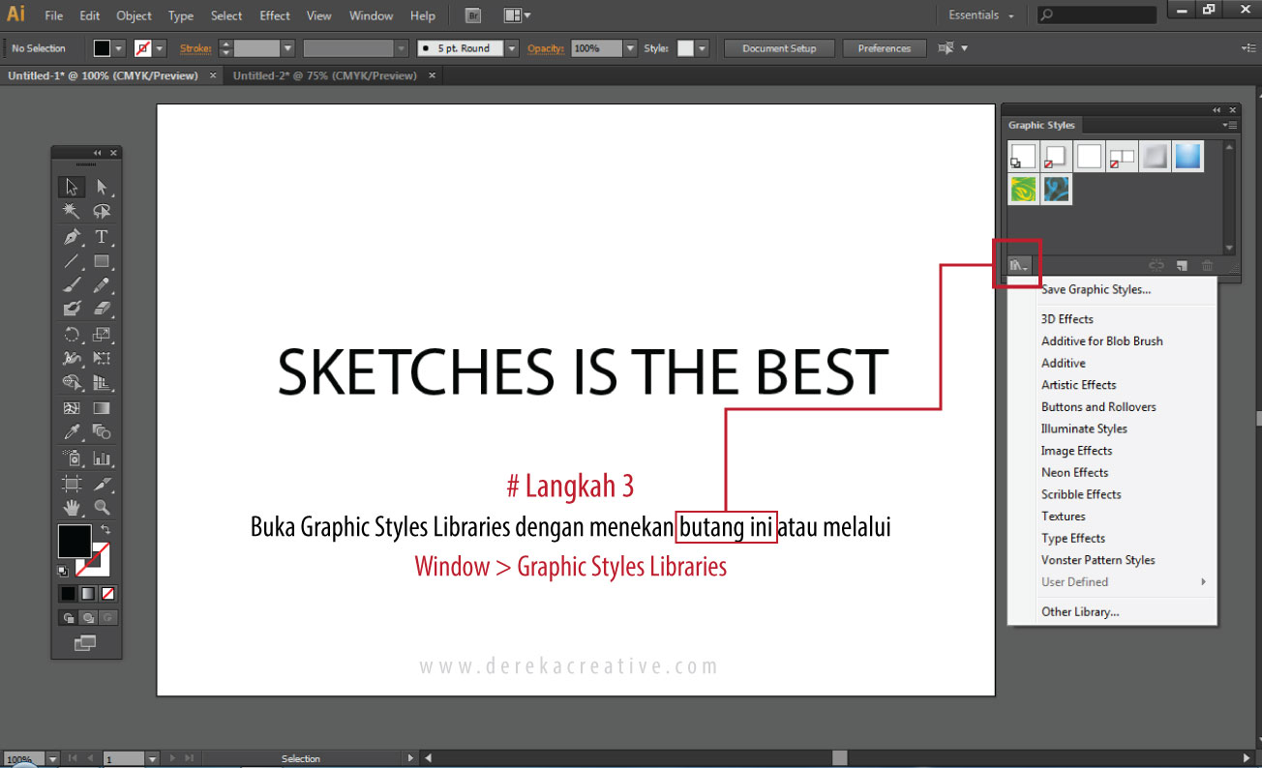Screen dimensions: 1262x768
Task: Choose Neon Effects from the library list
Action: point(1074,472)
